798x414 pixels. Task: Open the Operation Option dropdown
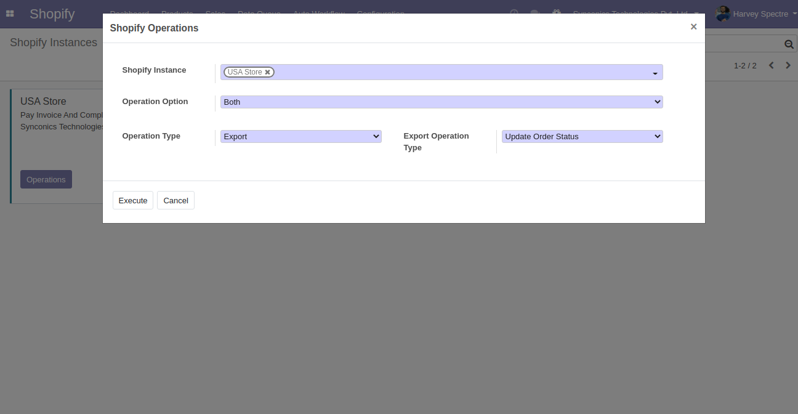(441, 102)
